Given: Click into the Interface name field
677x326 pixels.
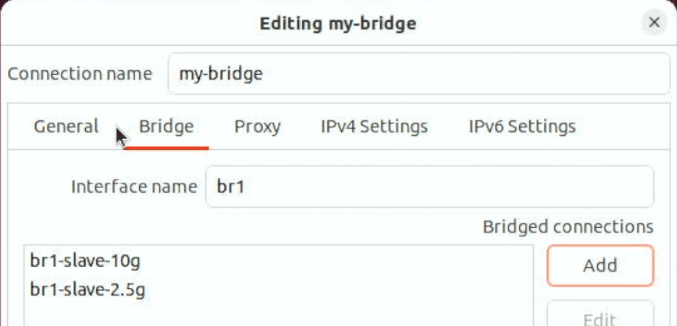Looking at the screenshot, I should coord(430,187).
